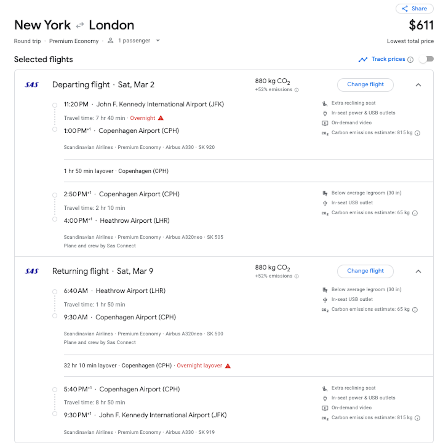
Task: Click the in-seat power and USB outlets icon
Action: coord(324,113)
